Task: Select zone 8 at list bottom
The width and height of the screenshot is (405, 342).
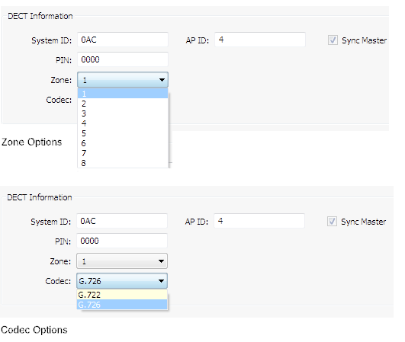Action: point(123,163)
